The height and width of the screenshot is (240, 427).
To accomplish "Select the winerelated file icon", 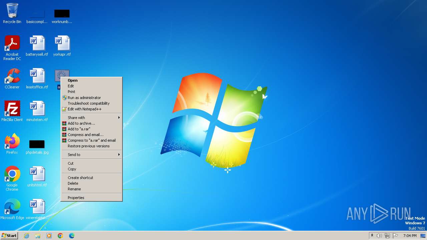I will pyautogui.click(x=37, y=209).
